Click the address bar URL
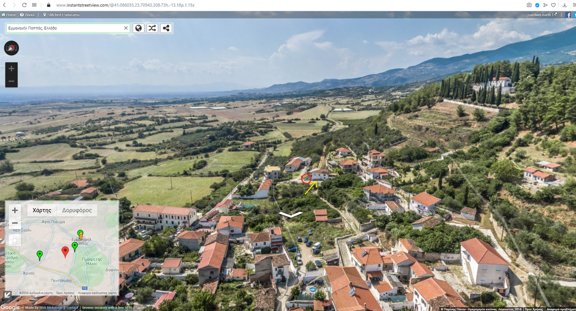Image resolution: width=576 pixels, height=311 pixels. pyautogui.click(x=125, y=5)
